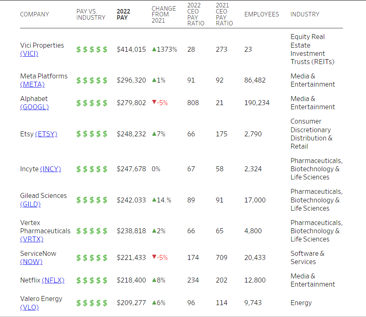Click the EMPLOYEES column header
Screen dimensions: 366x317
[262, 14]
